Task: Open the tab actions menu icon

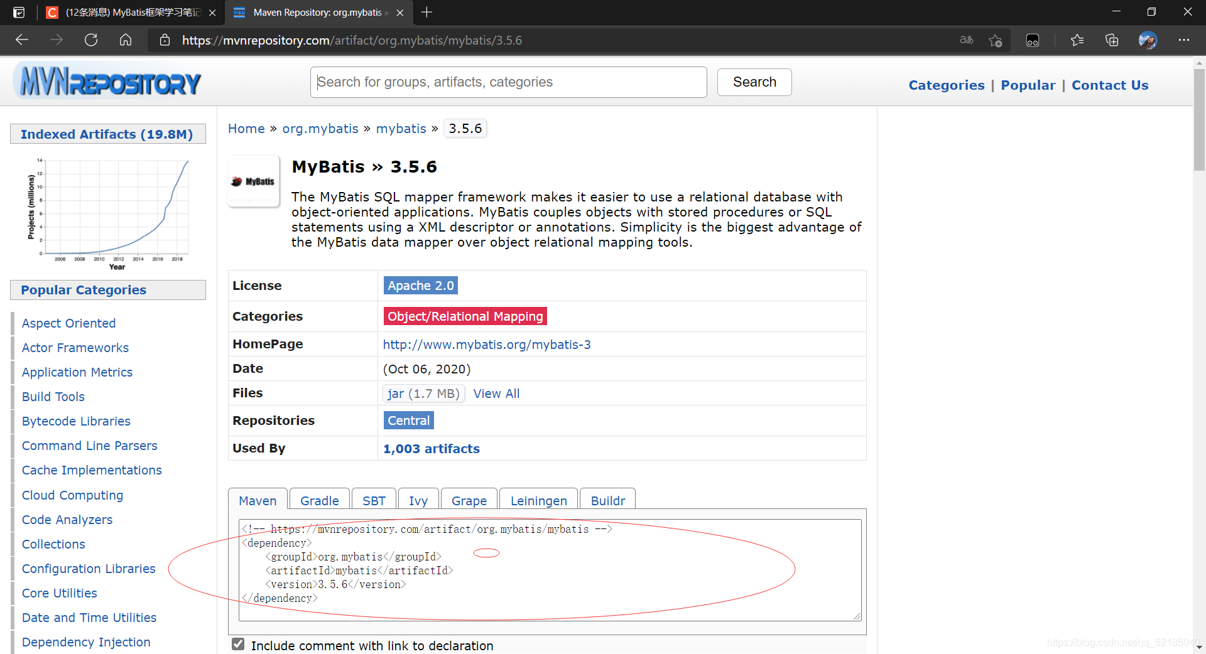Action: (x=19, y=12)
